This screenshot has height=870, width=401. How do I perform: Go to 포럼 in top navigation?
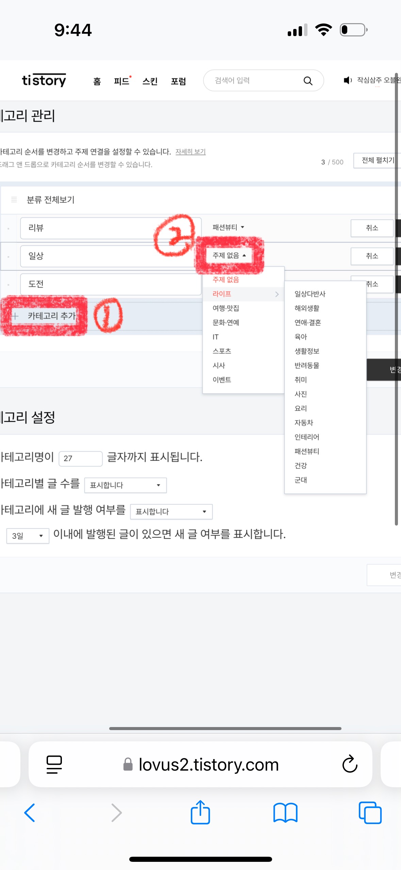[x=179, y=81]
